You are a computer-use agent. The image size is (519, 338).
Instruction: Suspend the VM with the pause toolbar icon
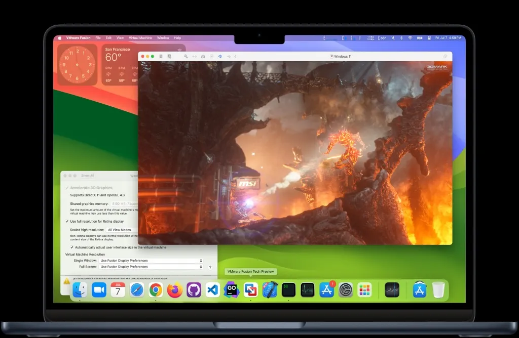coord(161,56)
